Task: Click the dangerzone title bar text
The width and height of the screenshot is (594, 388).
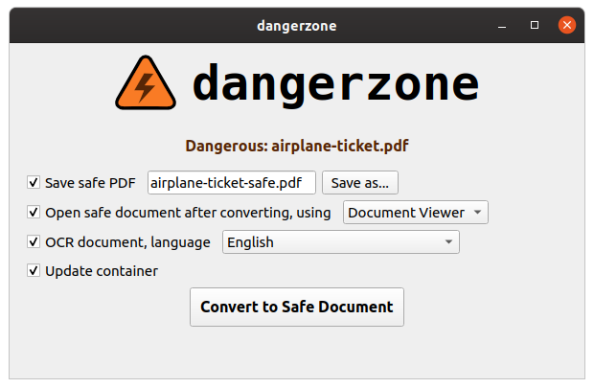Action: [297, 26]
